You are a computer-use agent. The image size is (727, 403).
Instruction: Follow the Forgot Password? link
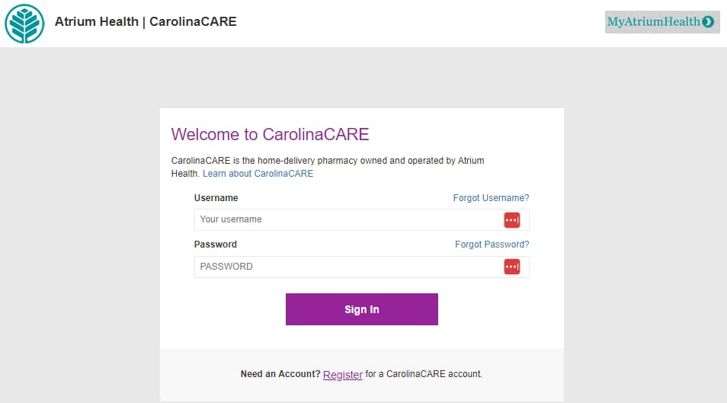click(x=492, y=245)
